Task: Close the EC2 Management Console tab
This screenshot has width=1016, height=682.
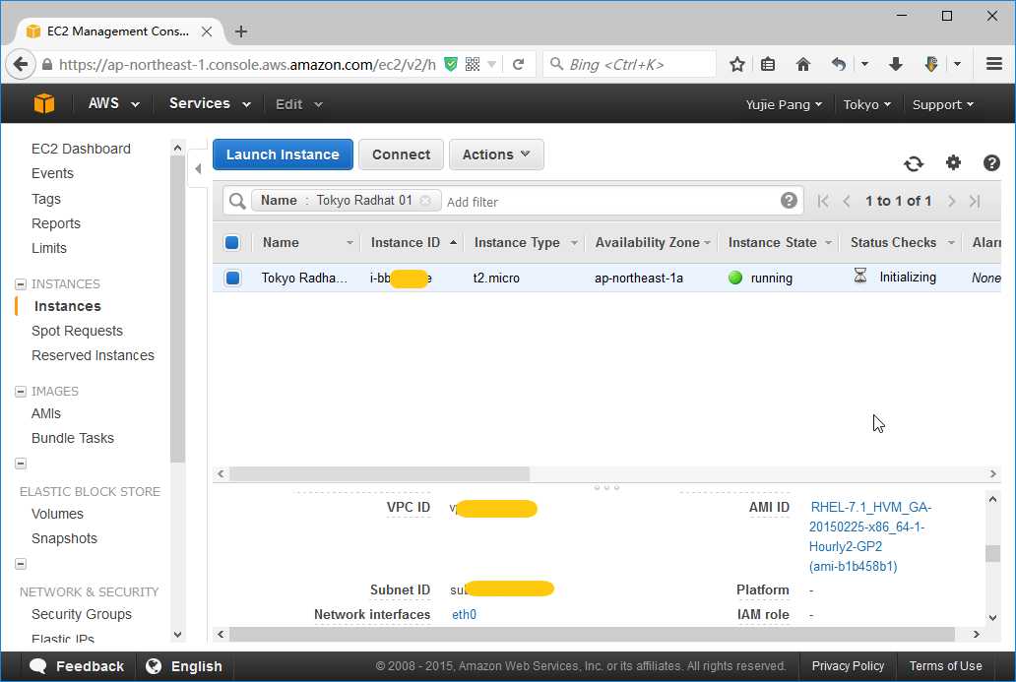Action: point(207,31)
